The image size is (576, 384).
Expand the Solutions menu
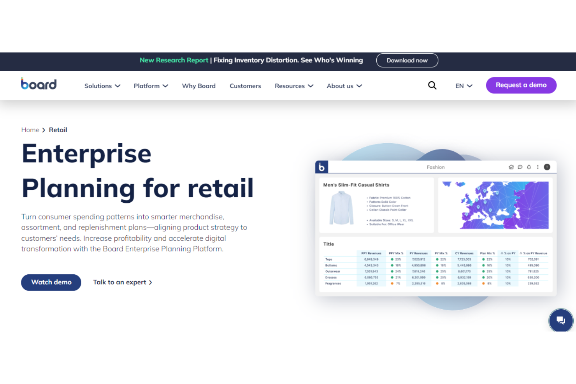102,86
